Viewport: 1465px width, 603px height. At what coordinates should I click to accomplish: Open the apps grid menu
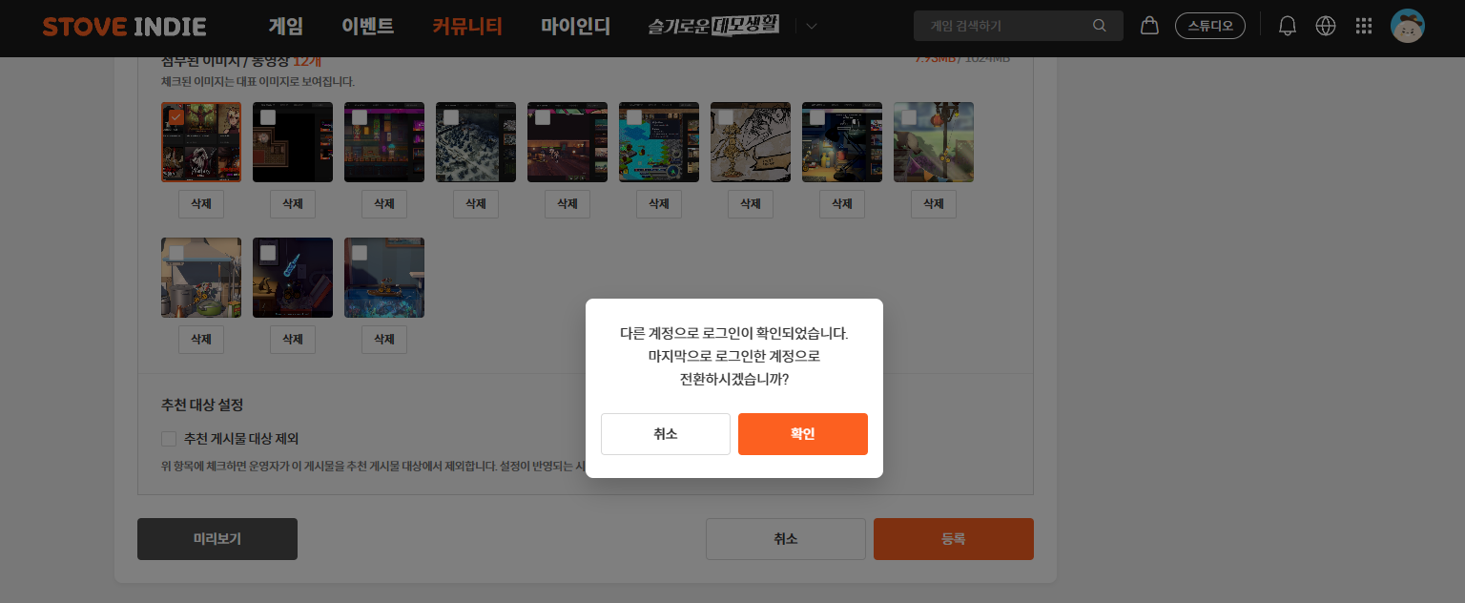pyautogui.click(x=1364, y=26)
